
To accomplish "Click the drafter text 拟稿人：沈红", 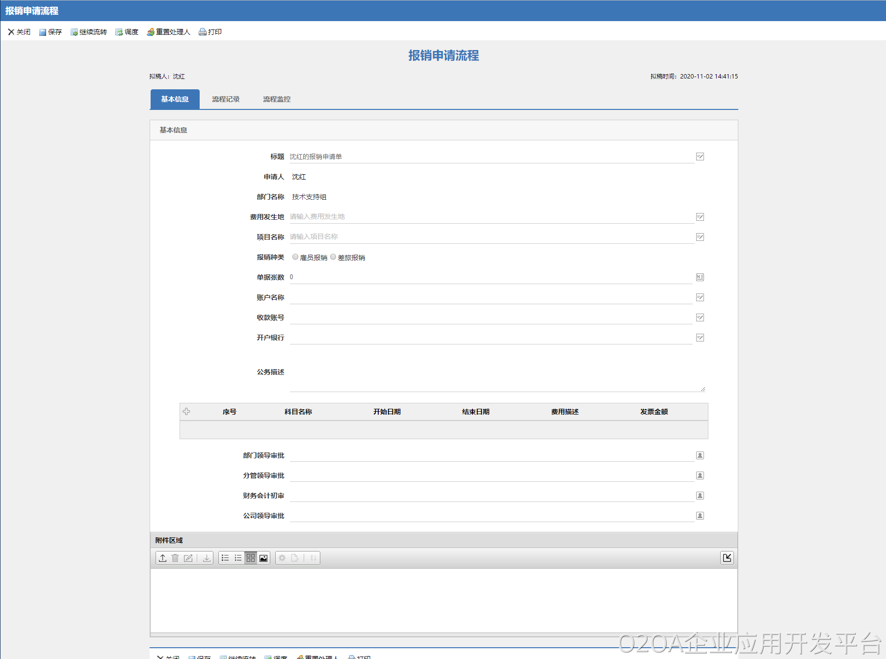I will [x=167, y=77].
